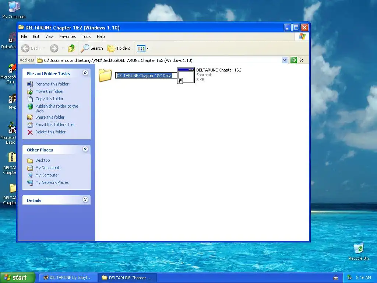The image size is (377, 283).
Task: Open the File menu
Action: 24,36
